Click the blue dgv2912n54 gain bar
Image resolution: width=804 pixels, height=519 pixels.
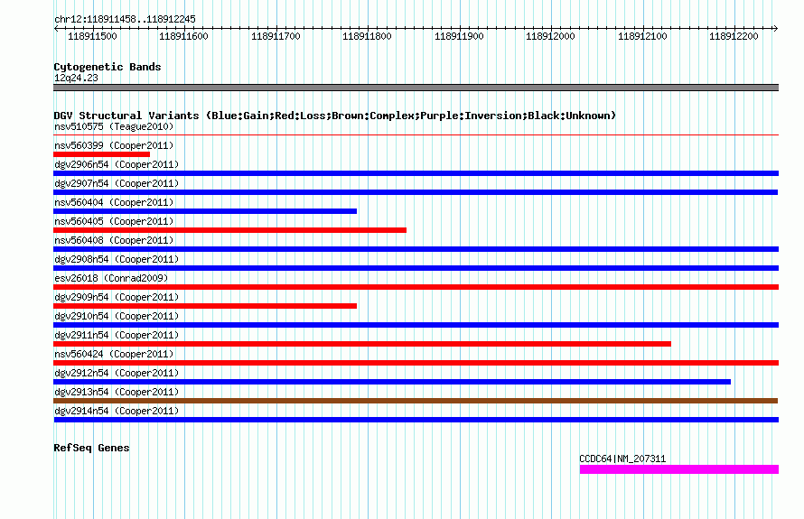(x=392, y=382)
